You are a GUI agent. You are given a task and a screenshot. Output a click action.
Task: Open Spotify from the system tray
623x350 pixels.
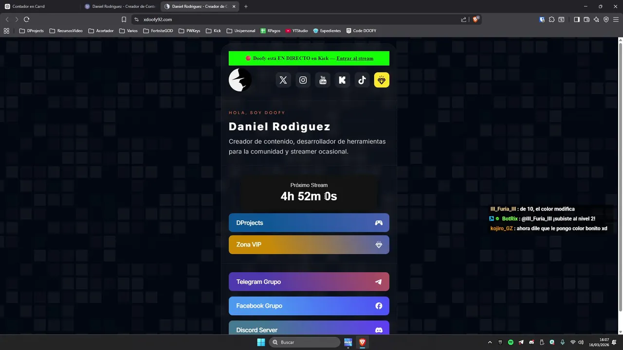(x=511, y=342)
